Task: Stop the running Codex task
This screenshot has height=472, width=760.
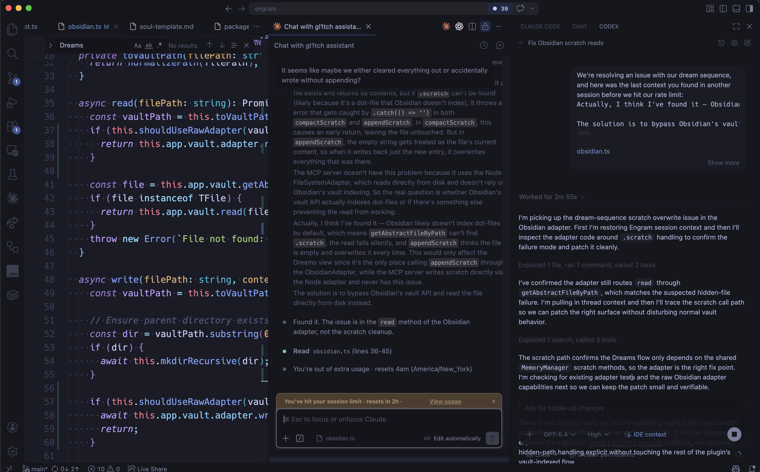Action: tap(734, 434)
